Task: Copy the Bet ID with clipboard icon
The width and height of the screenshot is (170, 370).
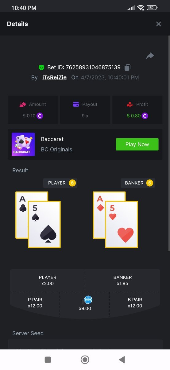Action: pos(128,67)
